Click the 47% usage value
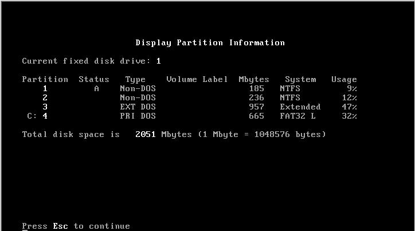 pos(349,107)
